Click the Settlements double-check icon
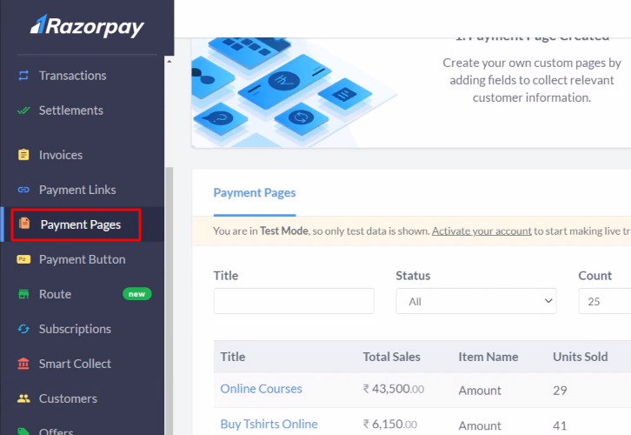This screenshot has width=631, height=435. pyautogui.click(x=23, y=110)
